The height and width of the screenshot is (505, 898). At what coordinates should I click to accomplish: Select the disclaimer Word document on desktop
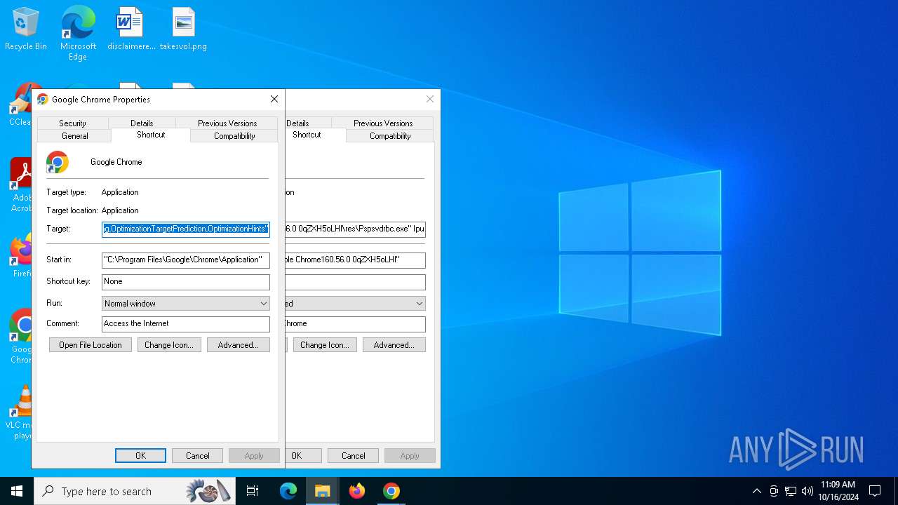pos(130,29)
